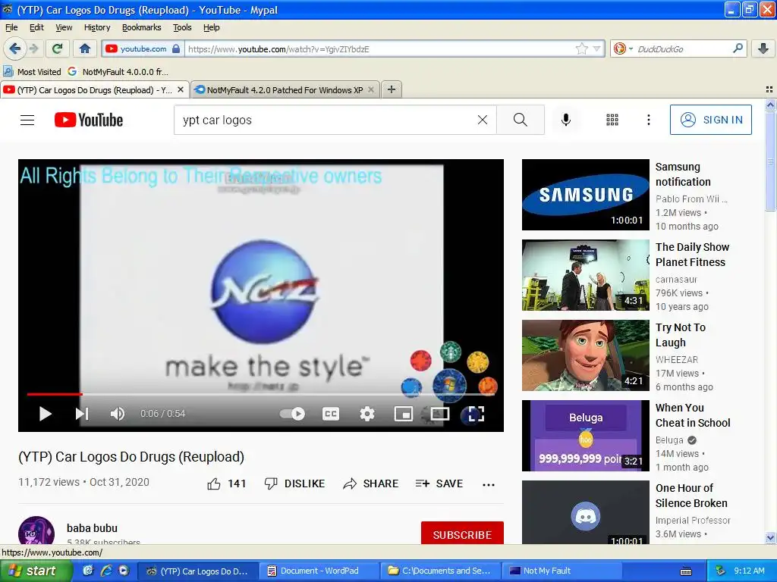Image resolution: width=777 pixels, height=582 pixels.
Task: Open the Help menu
Action: [x=211, y=27]
